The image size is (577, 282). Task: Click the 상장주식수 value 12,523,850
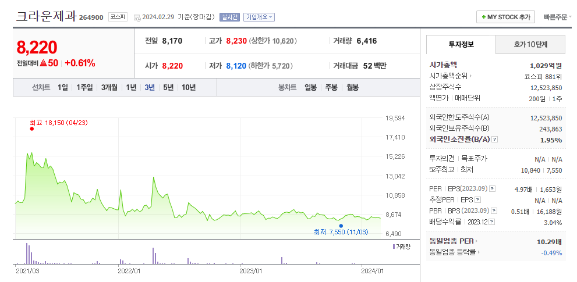pos(546,87)
